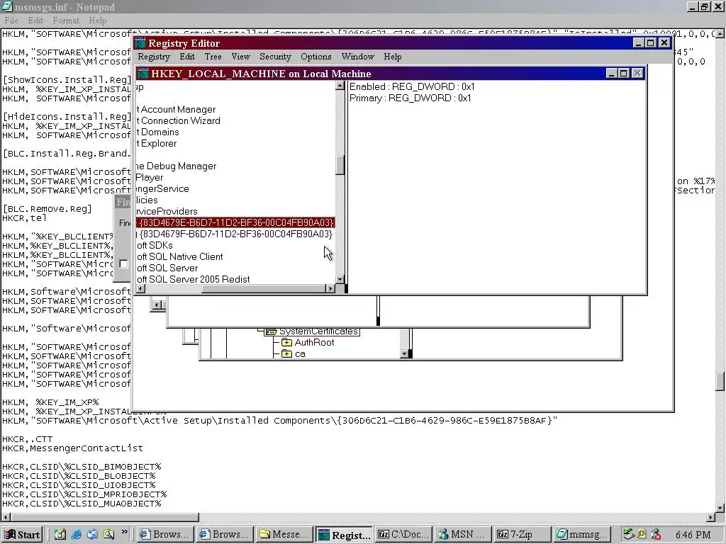Viewport: 726px width, 544px height.
Task: Click the registry tree scroll-down arrow
Action: coord(340,279)
